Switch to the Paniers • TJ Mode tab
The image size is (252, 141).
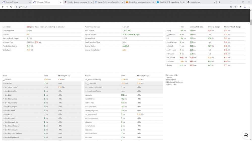(x=16, y=2)
